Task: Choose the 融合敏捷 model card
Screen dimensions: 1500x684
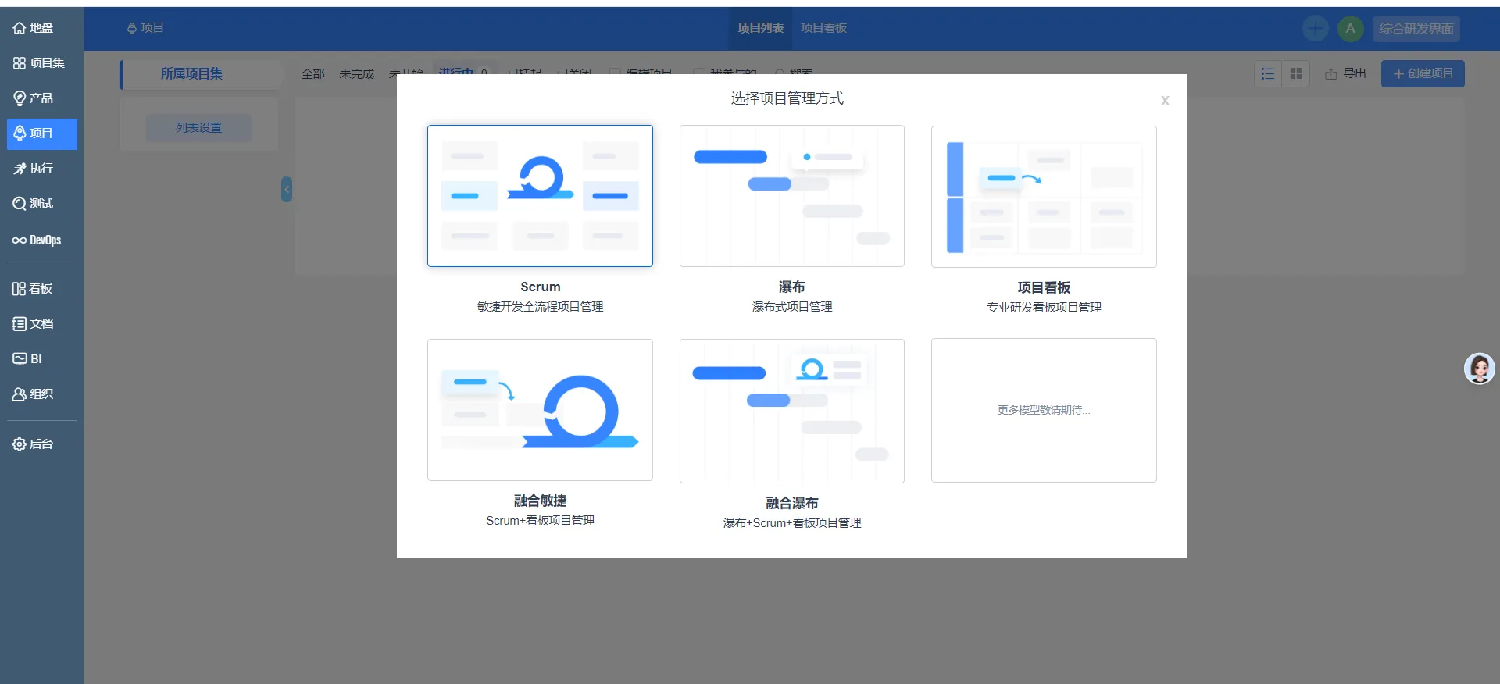Action: click(x=540, y=410)
